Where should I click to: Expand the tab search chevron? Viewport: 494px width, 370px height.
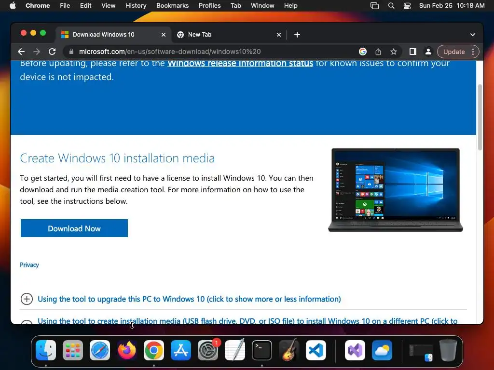coord(473,35)
